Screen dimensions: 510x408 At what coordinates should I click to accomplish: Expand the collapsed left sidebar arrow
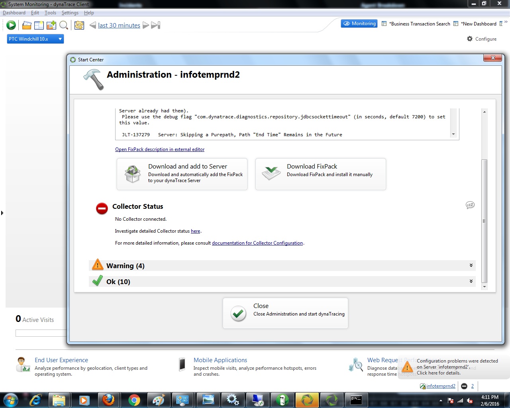tap(2, 213)
